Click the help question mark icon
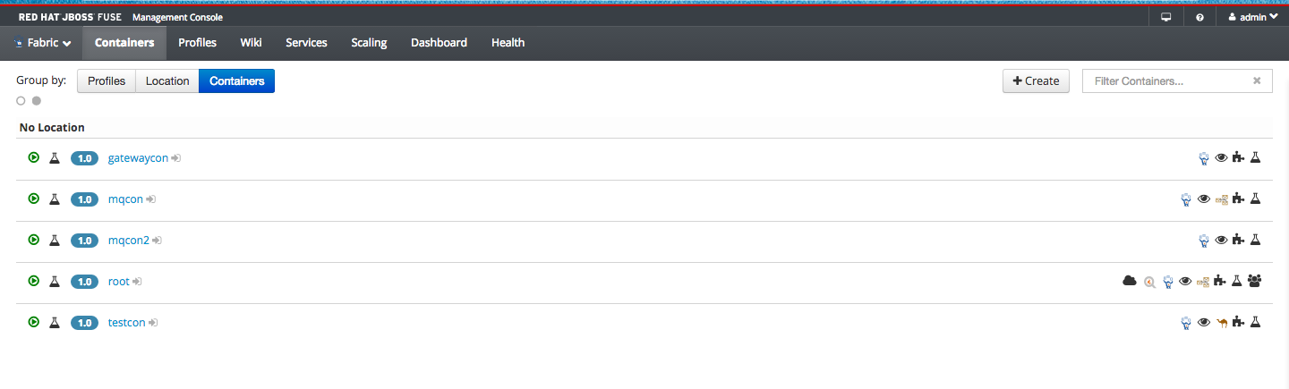Screen dimensions: 1289x389 pyautogui.click(x=1199, y=17)
